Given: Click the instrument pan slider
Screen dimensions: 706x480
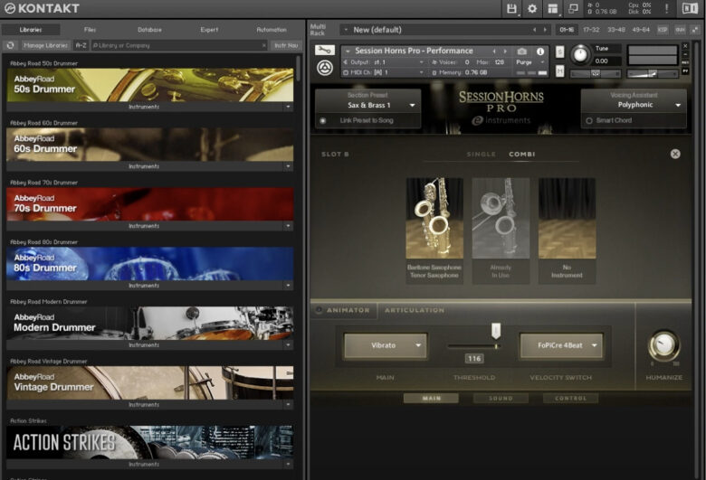Looking at the screenshot, I should 596,73.
